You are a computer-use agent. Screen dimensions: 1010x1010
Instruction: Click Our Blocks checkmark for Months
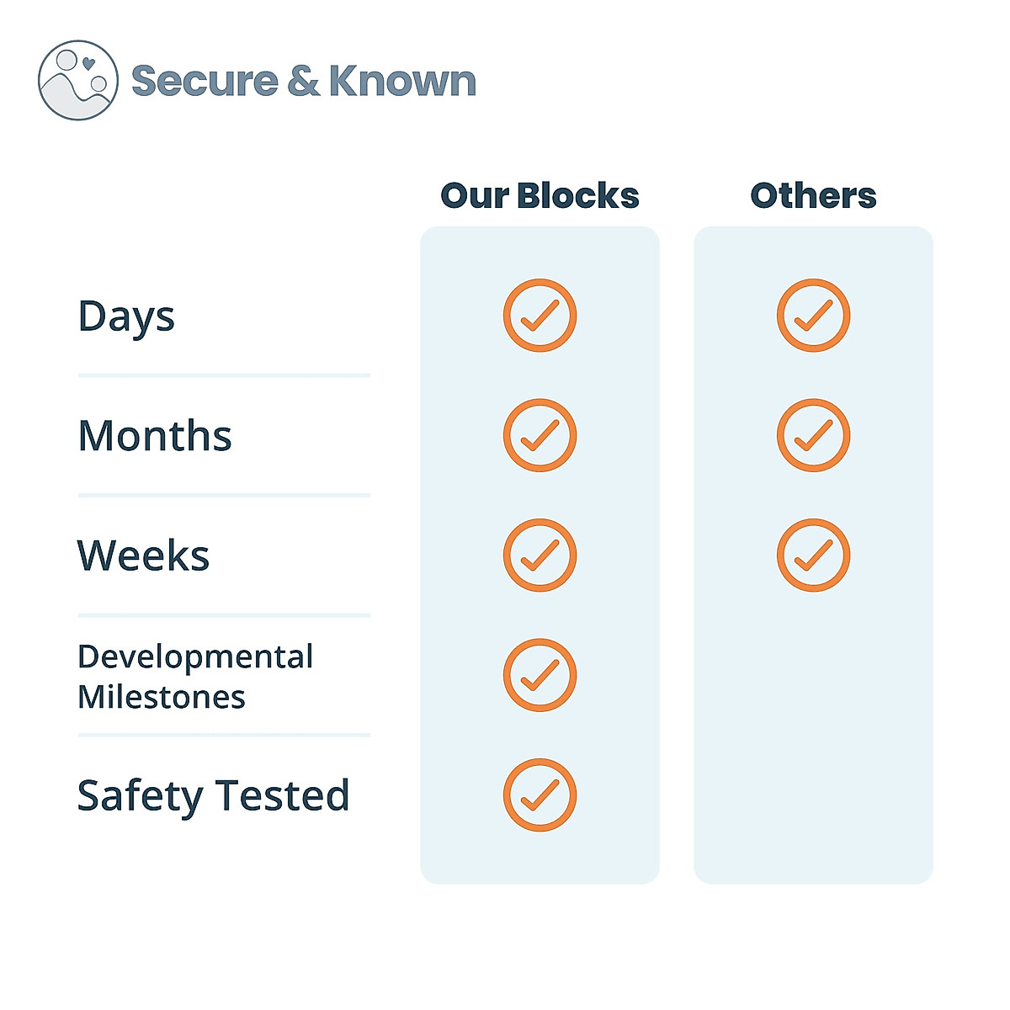[540, 435]
